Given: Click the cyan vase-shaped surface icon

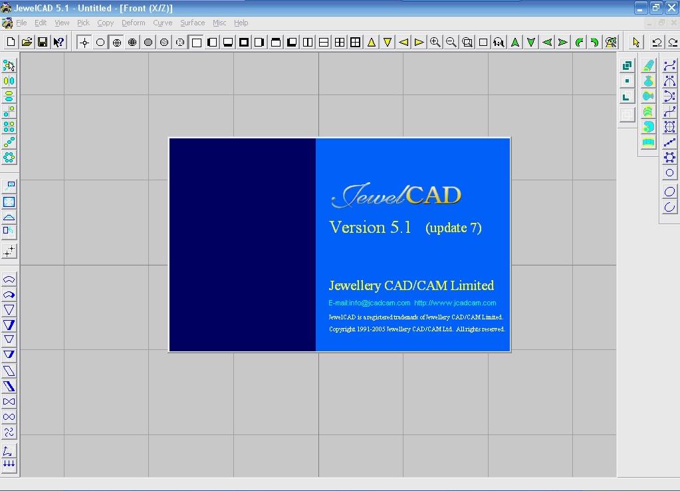Looking at the screenshot, I should 648,81.
